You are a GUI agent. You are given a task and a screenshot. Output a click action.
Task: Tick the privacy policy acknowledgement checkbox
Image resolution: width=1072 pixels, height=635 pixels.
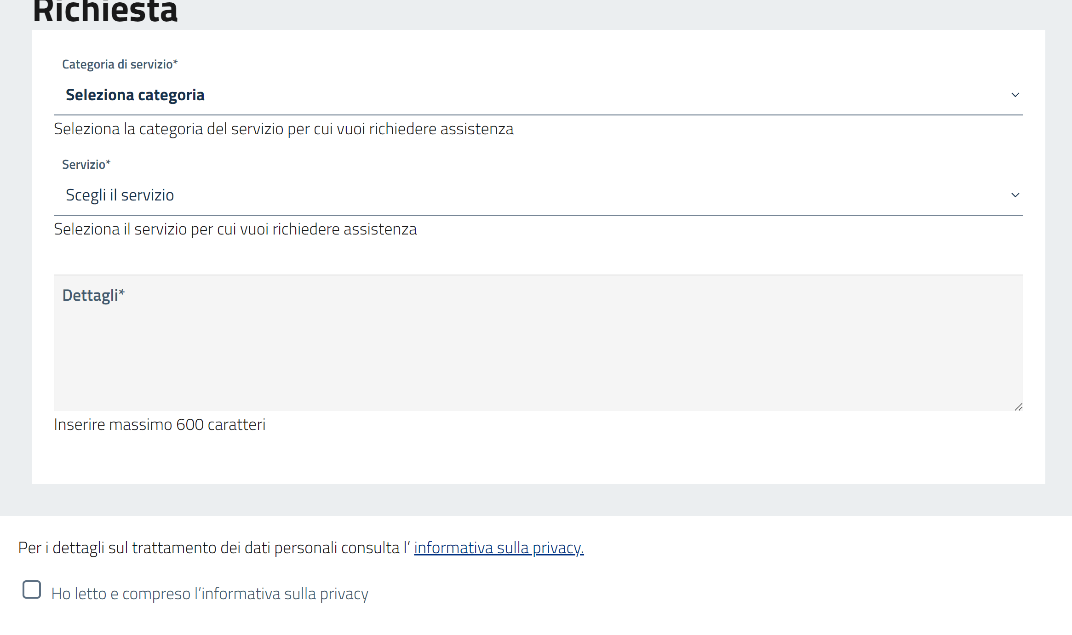tap(32, 589)
